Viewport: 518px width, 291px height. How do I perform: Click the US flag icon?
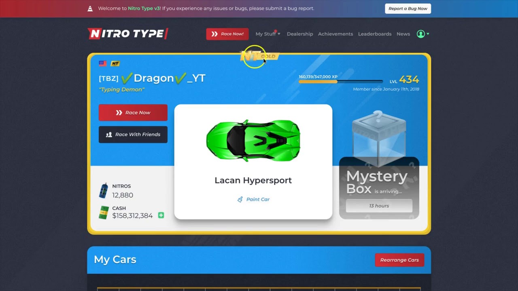[x=103, y=63]
